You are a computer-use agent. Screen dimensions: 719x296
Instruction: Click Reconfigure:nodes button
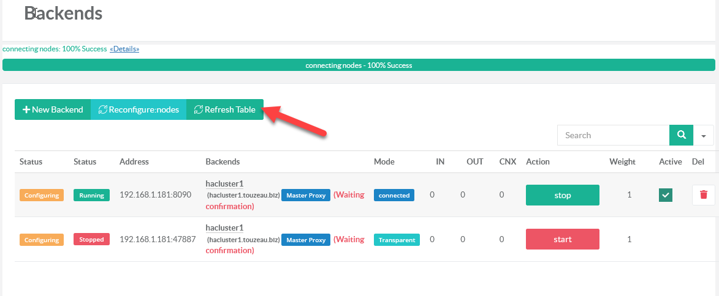(x=139, y=109)
